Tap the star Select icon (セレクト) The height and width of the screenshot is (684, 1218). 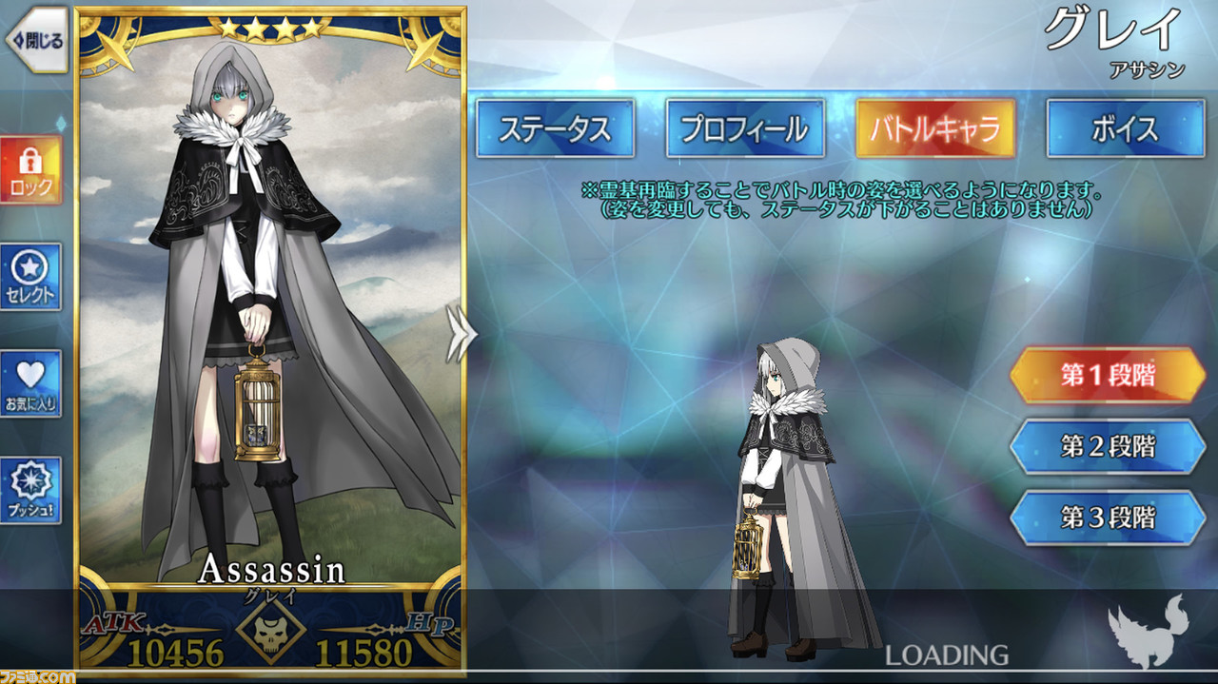point(30,277)
